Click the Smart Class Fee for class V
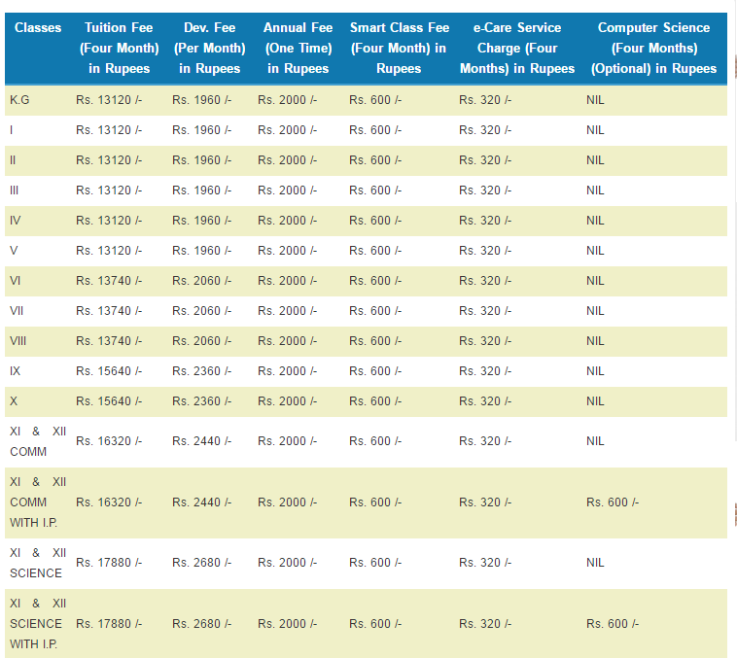 (x=375, y=251)
